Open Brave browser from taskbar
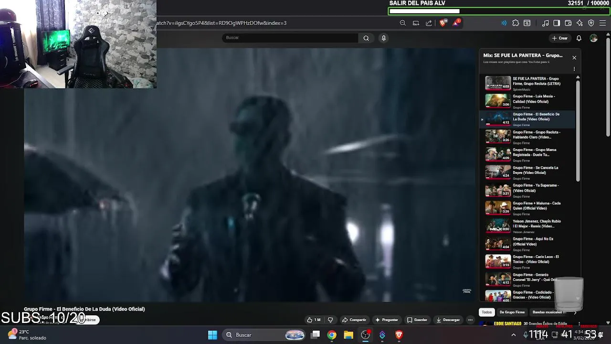611x344 pixels. pyautogui.click(x=399, y=335)
